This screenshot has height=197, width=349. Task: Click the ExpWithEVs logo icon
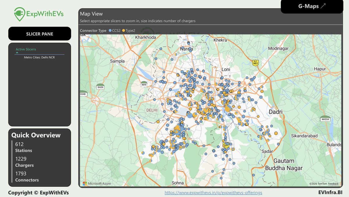click(19, 14)
